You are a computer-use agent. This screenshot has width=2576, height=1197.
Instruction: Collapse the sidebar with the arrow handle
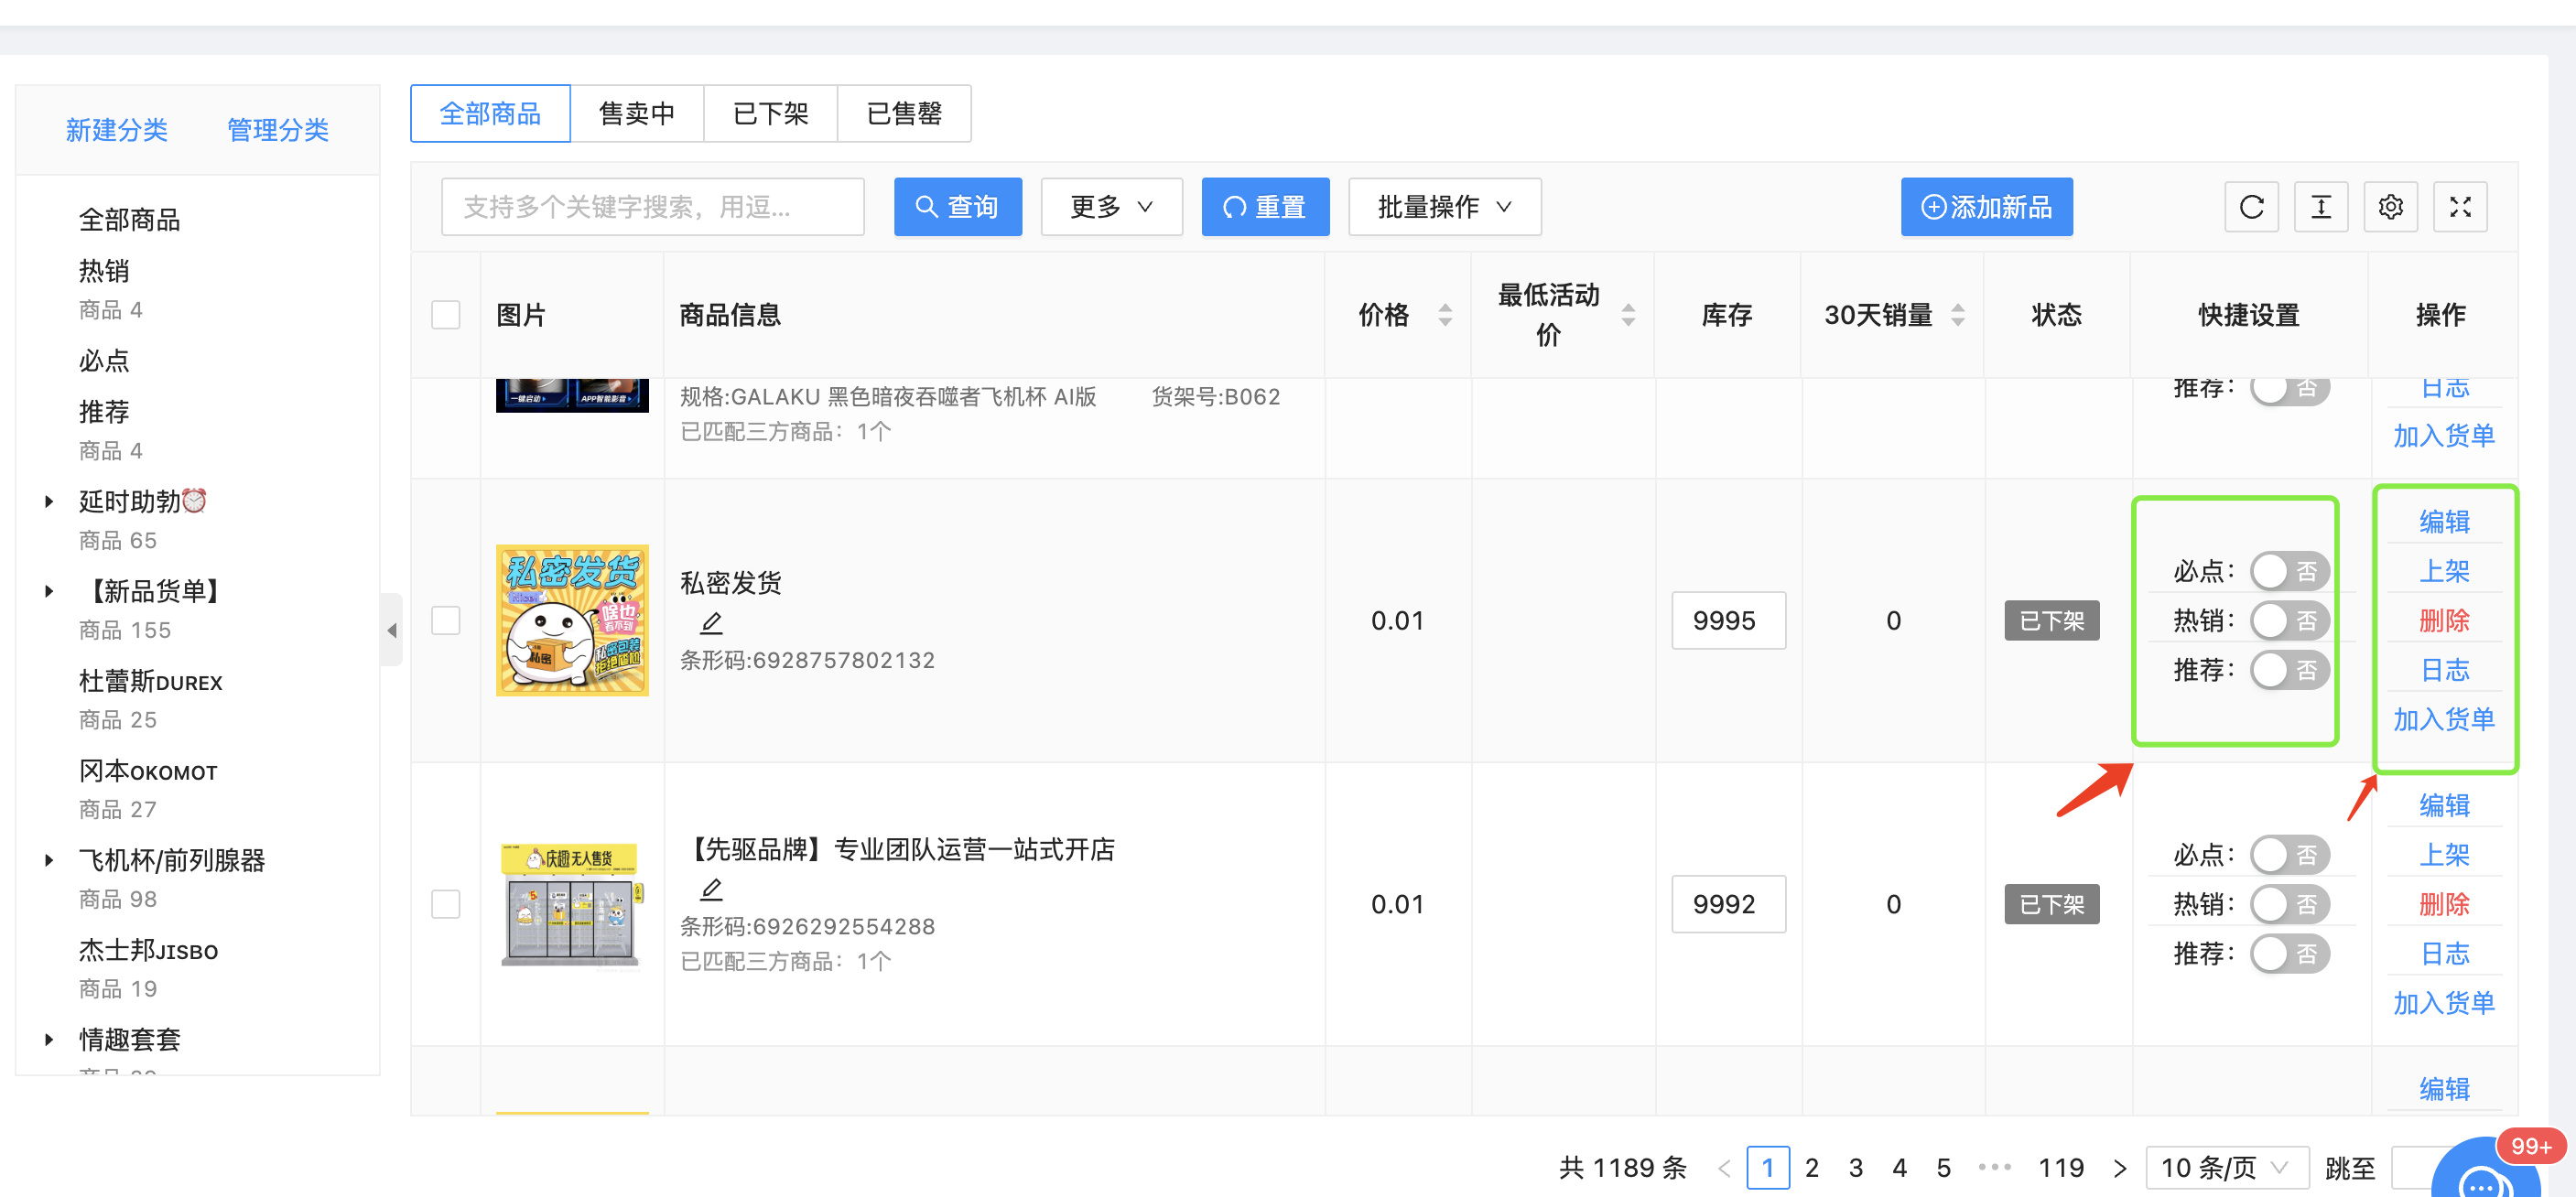(x=392, y=630)
